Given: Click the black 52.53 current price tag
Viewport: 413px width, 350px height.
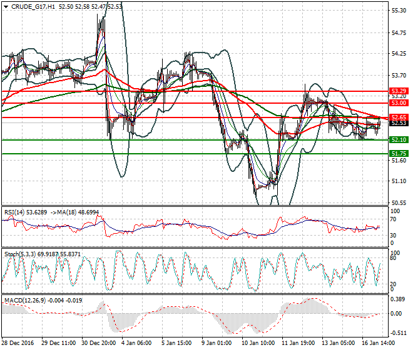Looking at the screenshot, I should click(x=399, y=123).
